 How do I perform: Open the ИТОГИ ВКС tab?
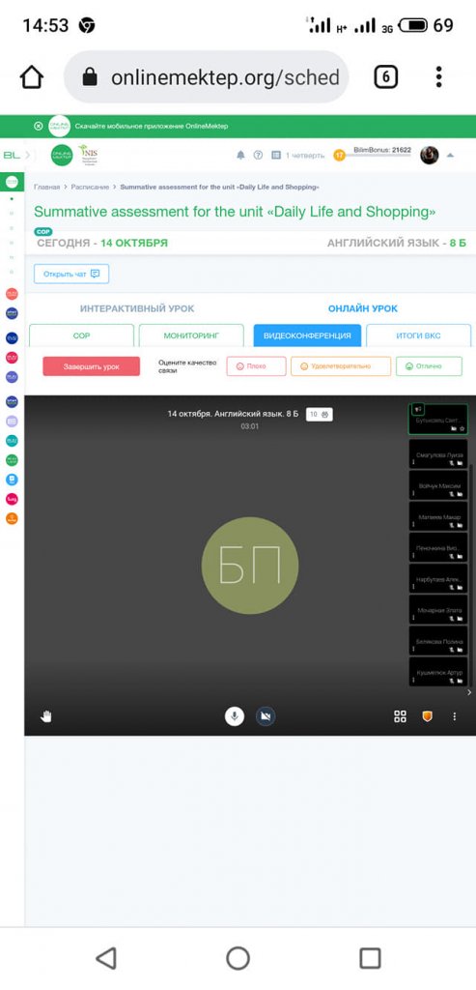point(419,335)
